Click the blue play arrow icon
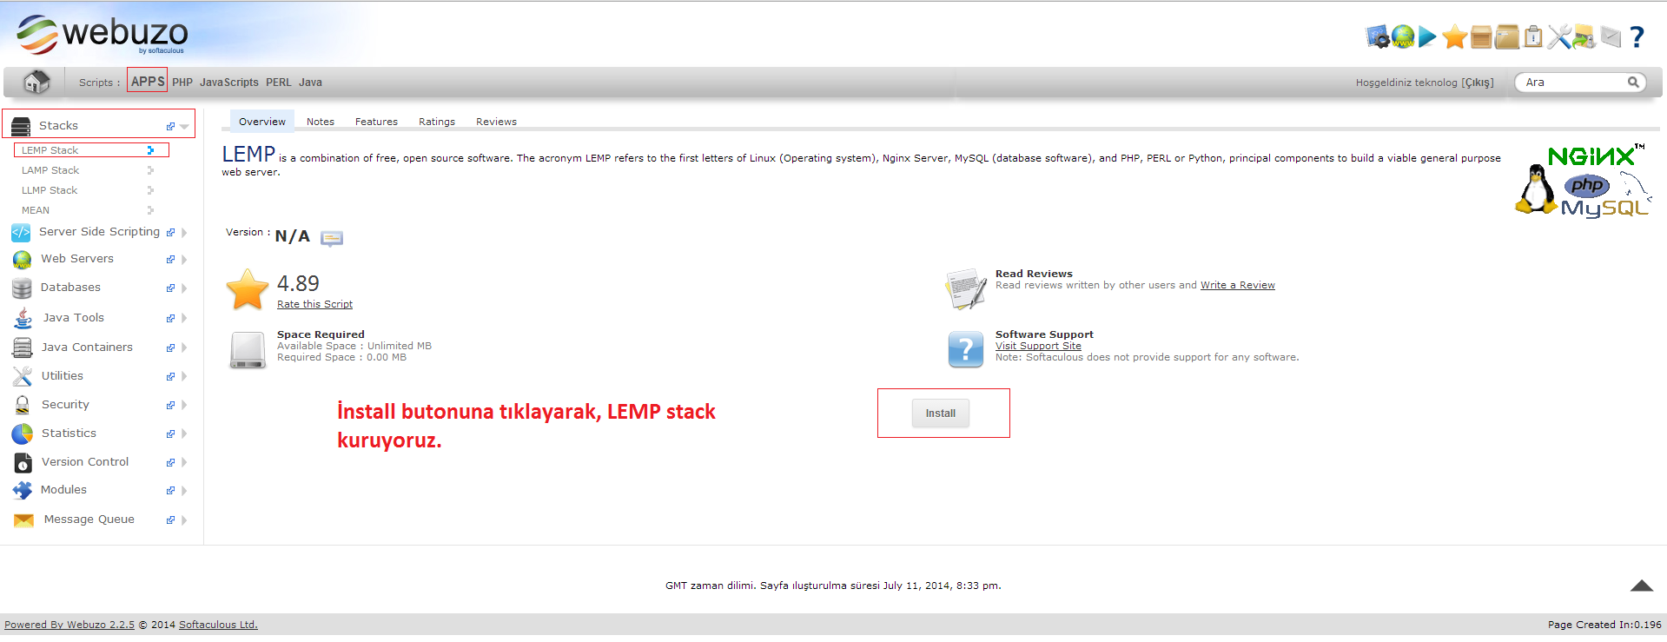The width and height of the screenshot is (1667, 642). 1427,36
